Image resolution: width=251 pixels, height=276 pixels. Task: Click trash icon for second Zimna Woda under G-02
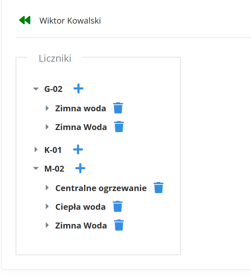click(x=119, y=127)
